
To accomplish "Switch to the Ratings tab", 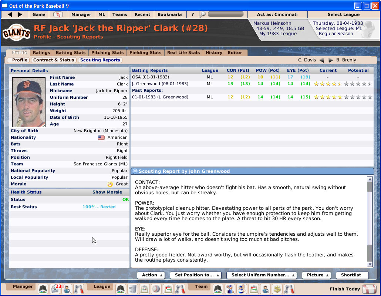I will [x=41, y=53].
